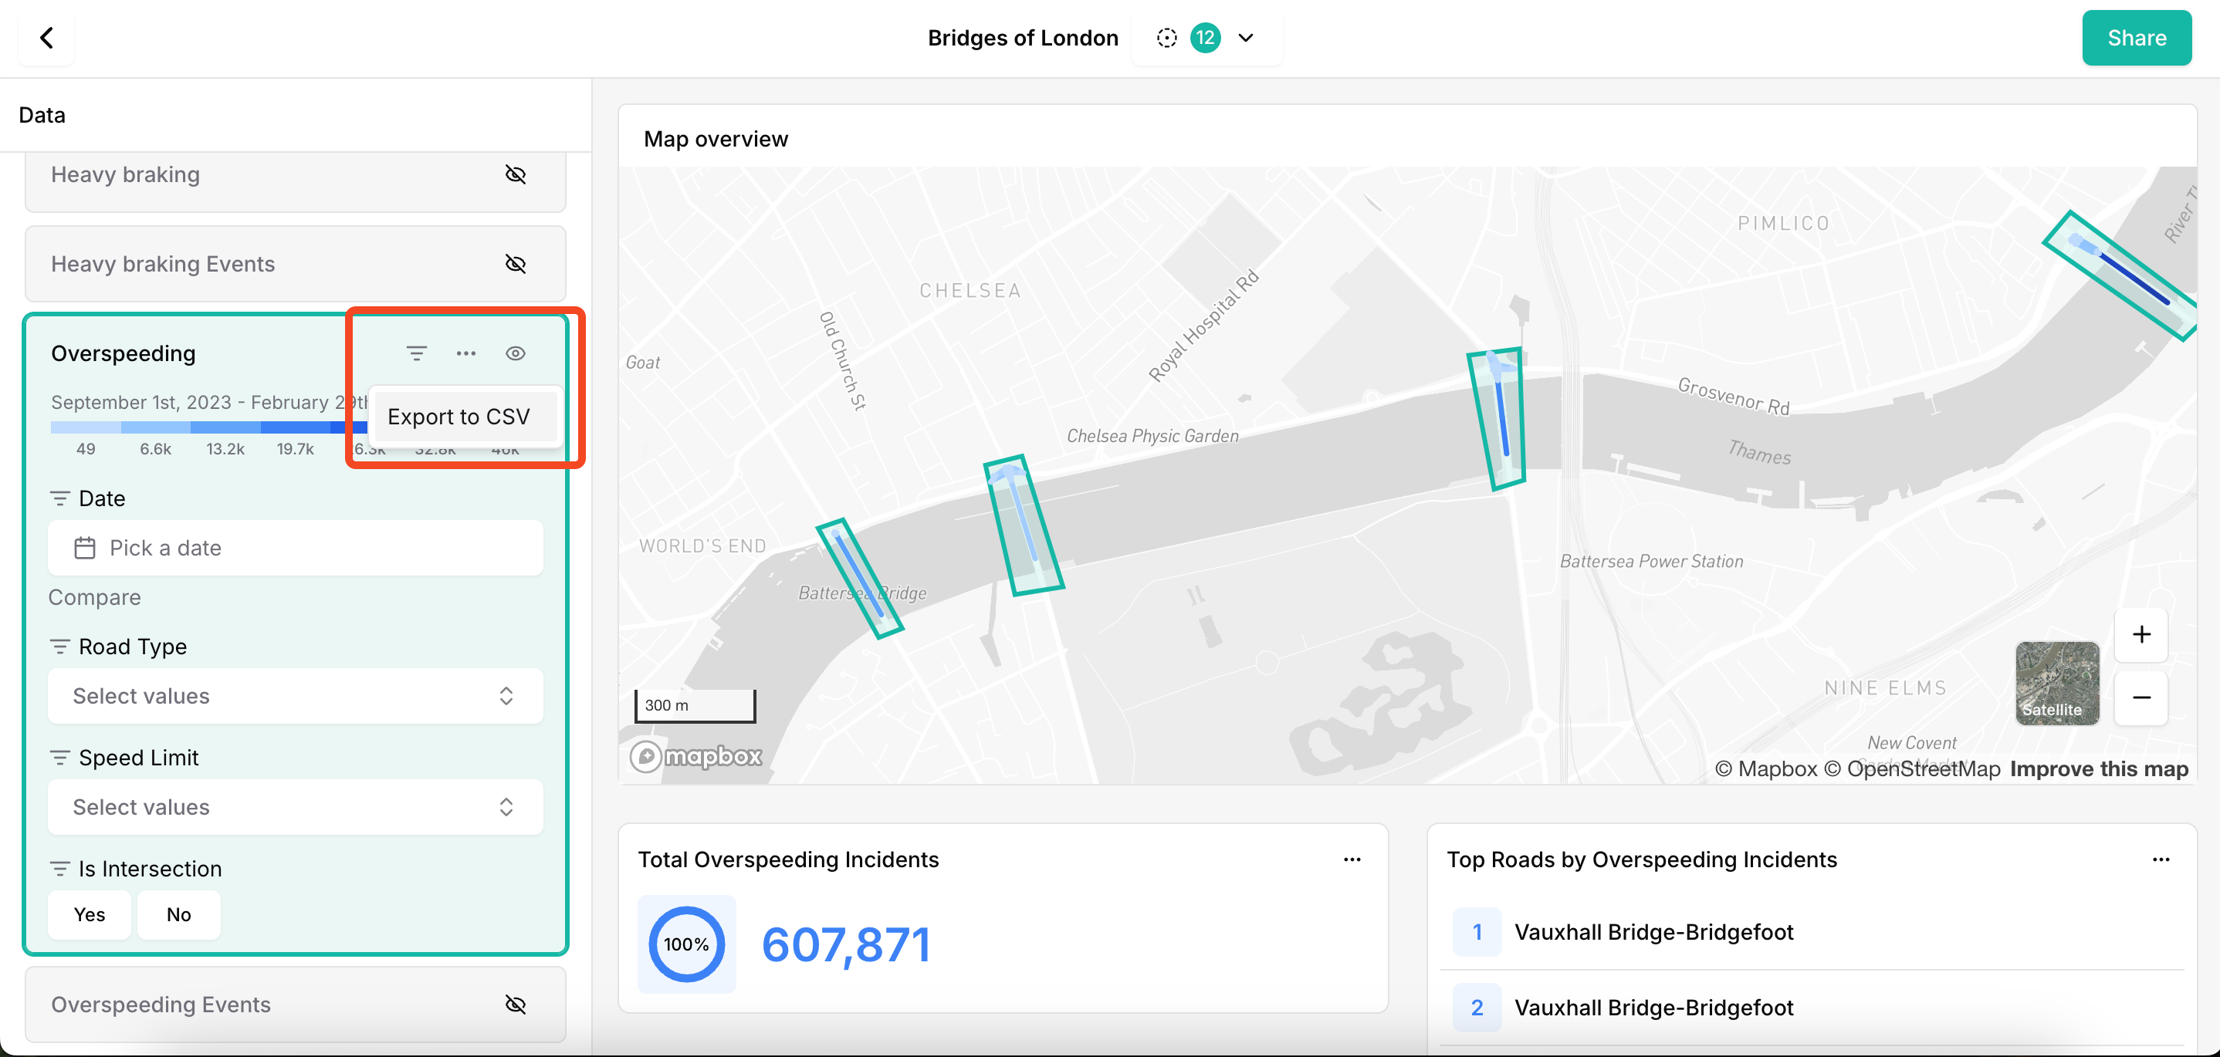Select second-ranked Vauxhall Bridge-Bridgefoot row

[x=1812, y=1008]
